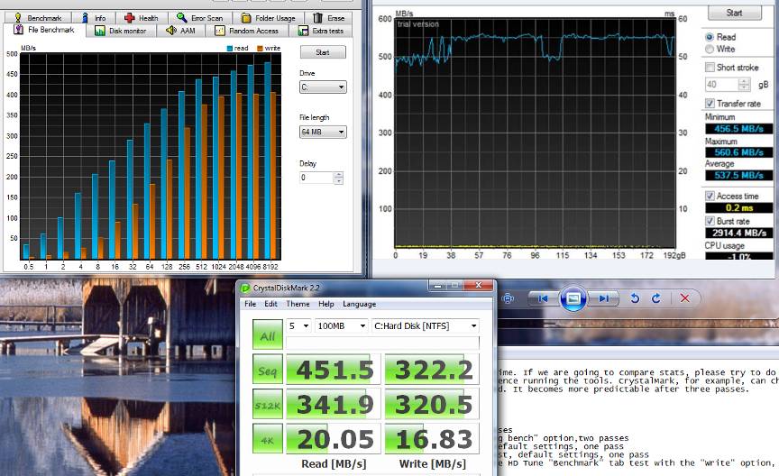
Task: Open the C:Hard Disk [NTFS] drive dropdown
Action: (x=426, y=326)
